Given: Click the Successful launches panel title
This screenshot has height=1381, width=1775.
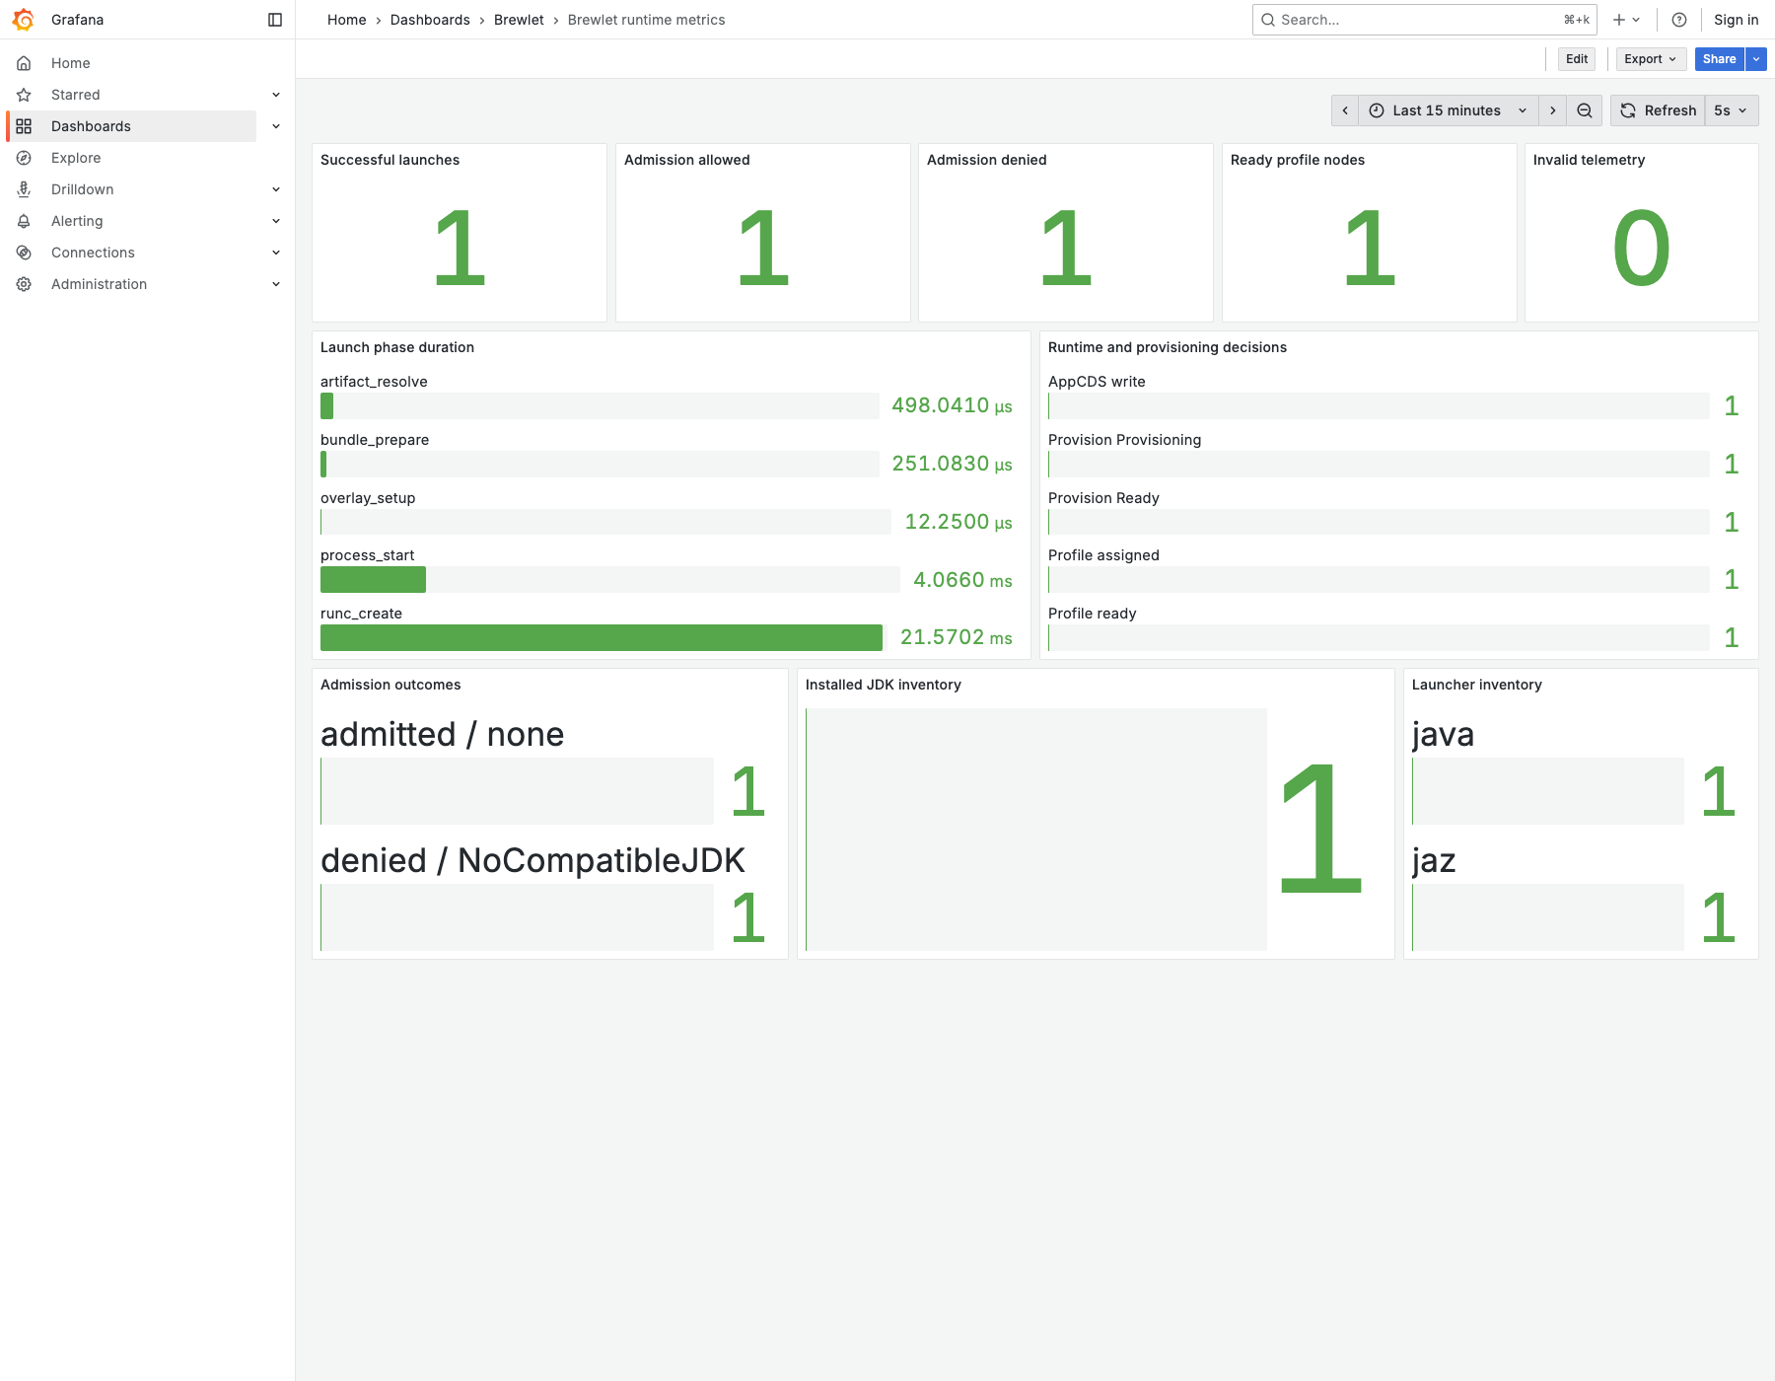Looking at the screenshot, I should tap(390, 160).
